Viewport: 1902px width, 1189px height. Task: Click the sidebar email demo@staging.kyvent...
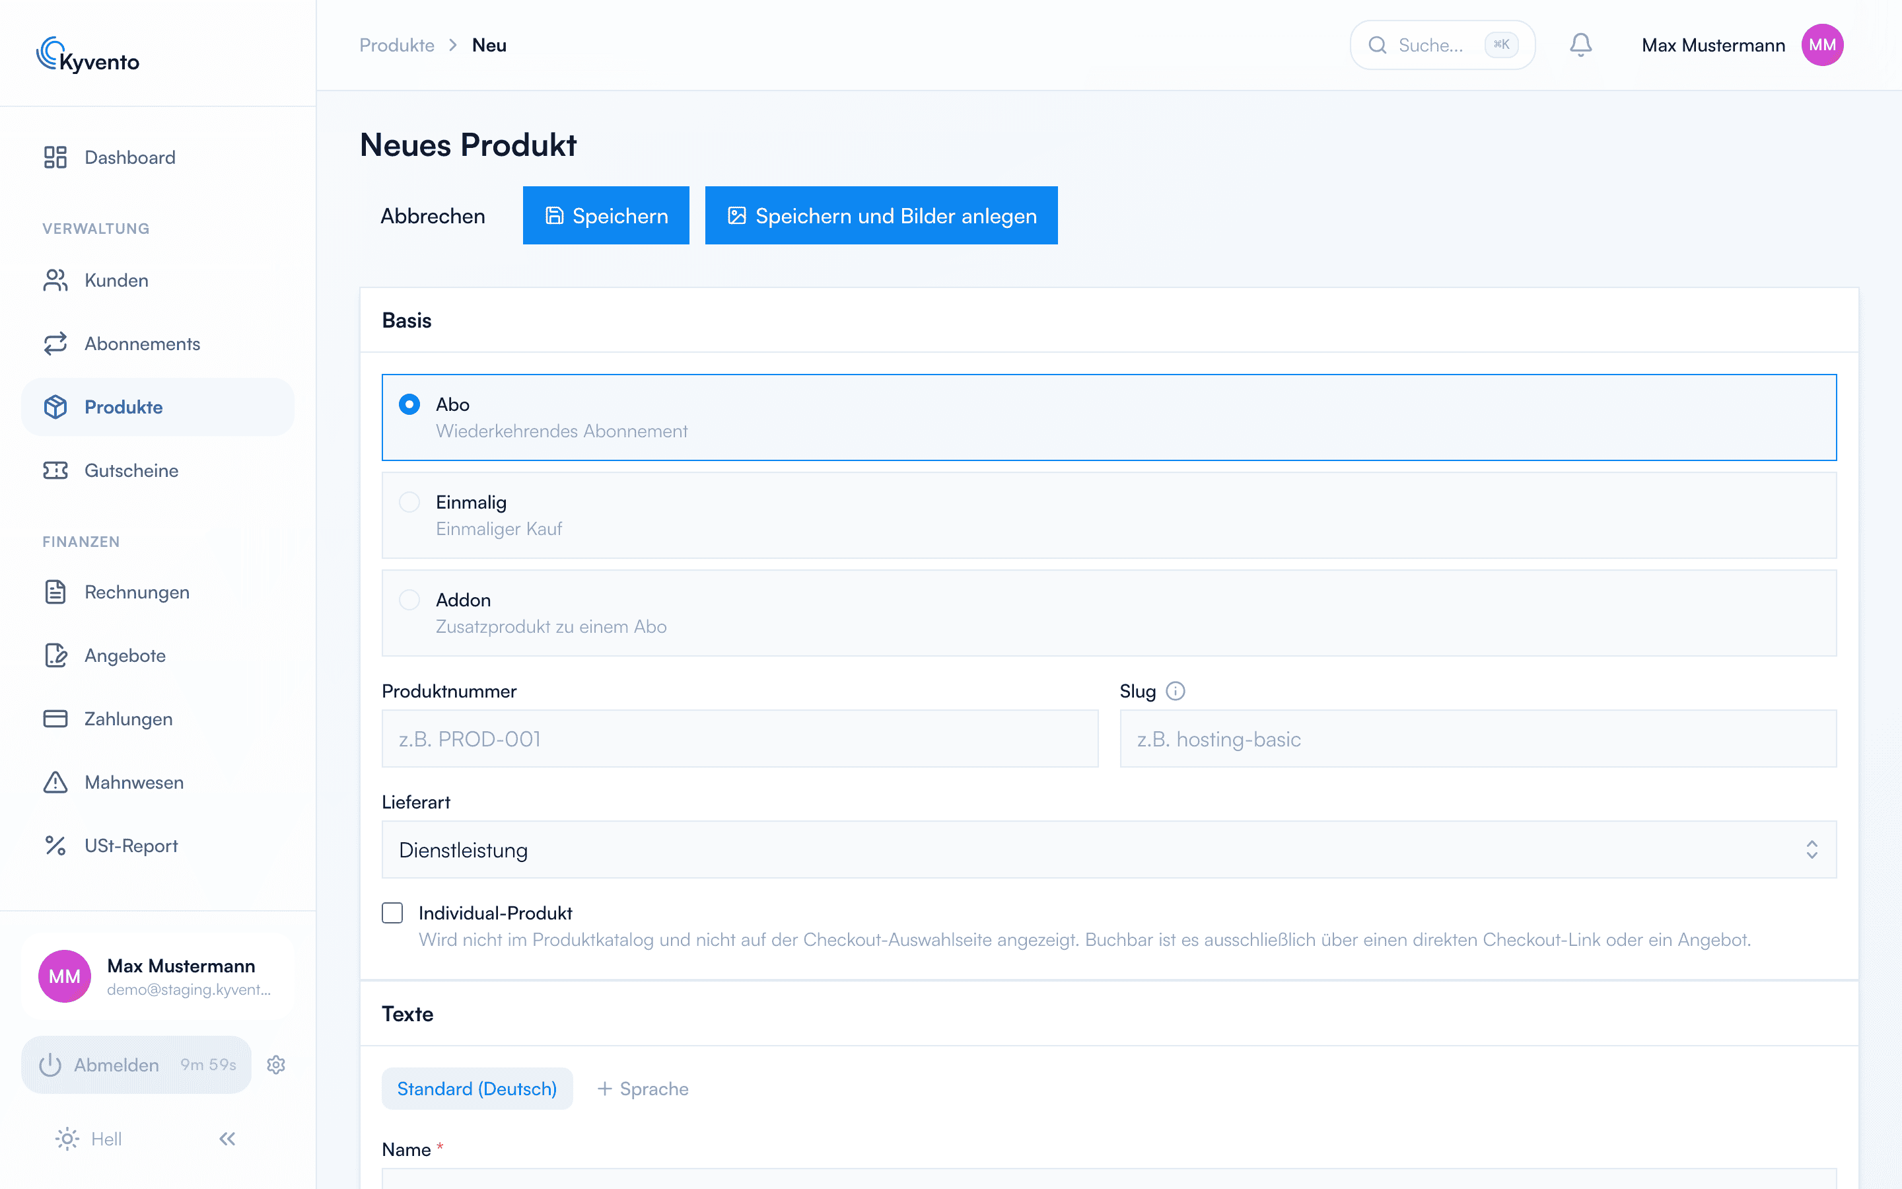click(x=189, y=990)
